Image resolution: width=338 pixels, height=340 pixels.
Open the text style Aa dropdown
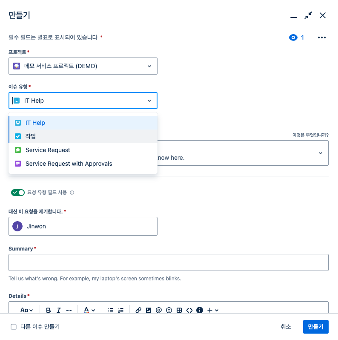[x=27, y=310]
